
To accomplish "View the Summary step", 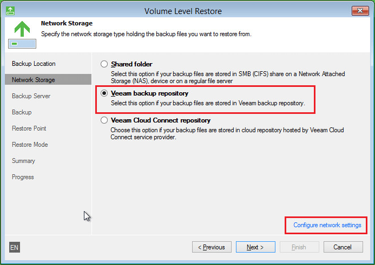I will (x=24, y=161).
